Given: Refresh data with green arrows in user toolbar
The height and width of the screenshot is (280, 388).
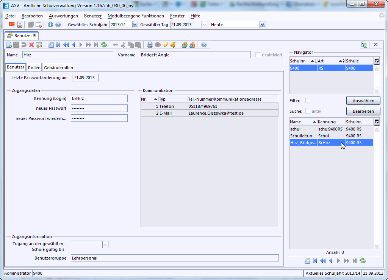Looking at the screenshot, I should tap(104, 45).
